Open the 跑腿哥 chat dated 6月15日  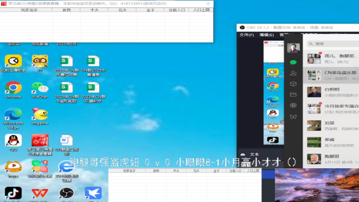pyautogui.click(x=331, y=159)
